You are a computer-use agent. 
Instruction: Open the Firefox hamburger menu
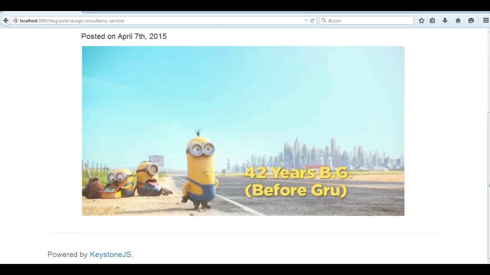486,21
